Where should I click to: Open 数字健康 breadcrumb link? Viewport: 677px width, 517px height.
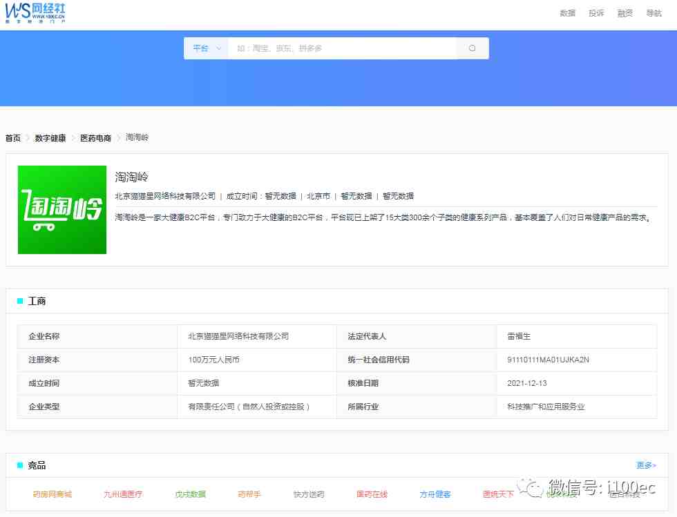[x=50, y=138]
